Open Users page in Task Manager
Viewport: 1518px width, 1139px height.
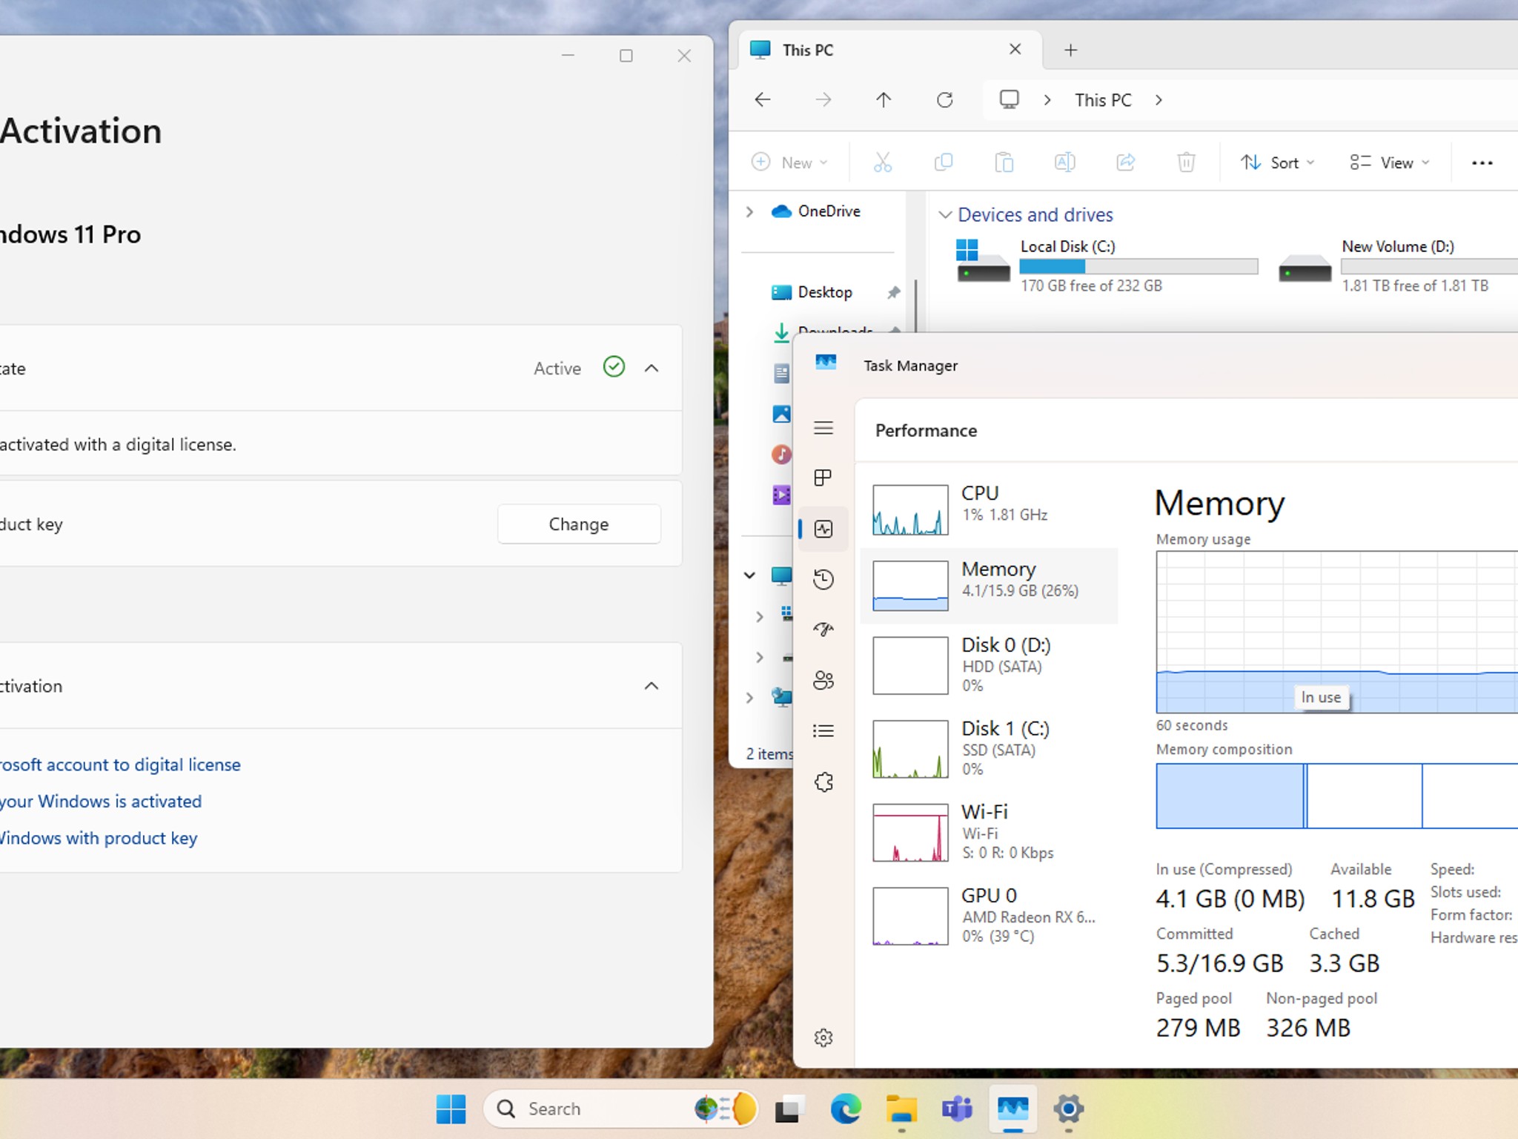pos(823,680)
